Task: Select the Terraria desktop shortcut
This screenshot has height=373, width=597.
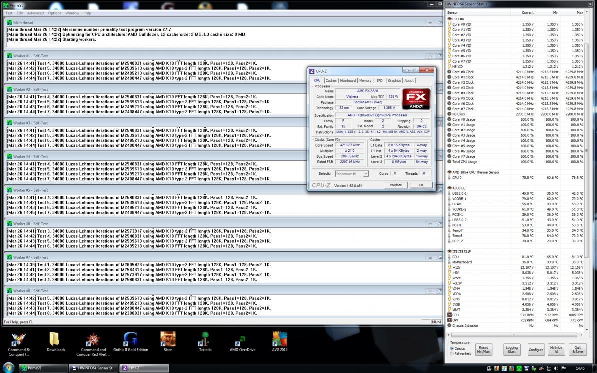Action: (x=205, y=342)
